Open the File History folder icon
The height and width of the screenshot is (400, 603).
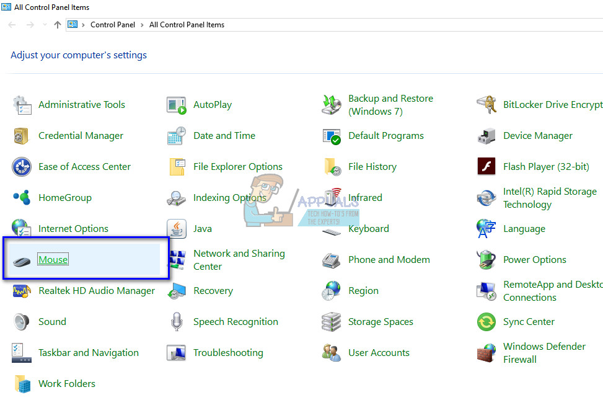pyautogui.click(x=332, y=167)
